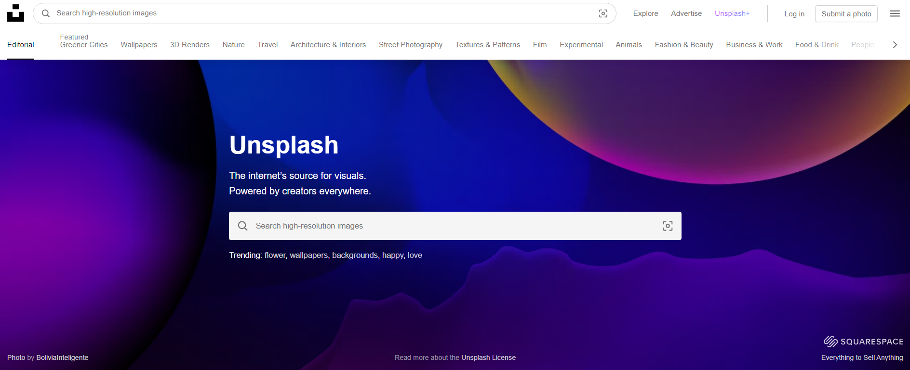The height and width of the screenshot is (370, 910).
Task: Open Featured Greener Cities topic
Action: [84, 41]
